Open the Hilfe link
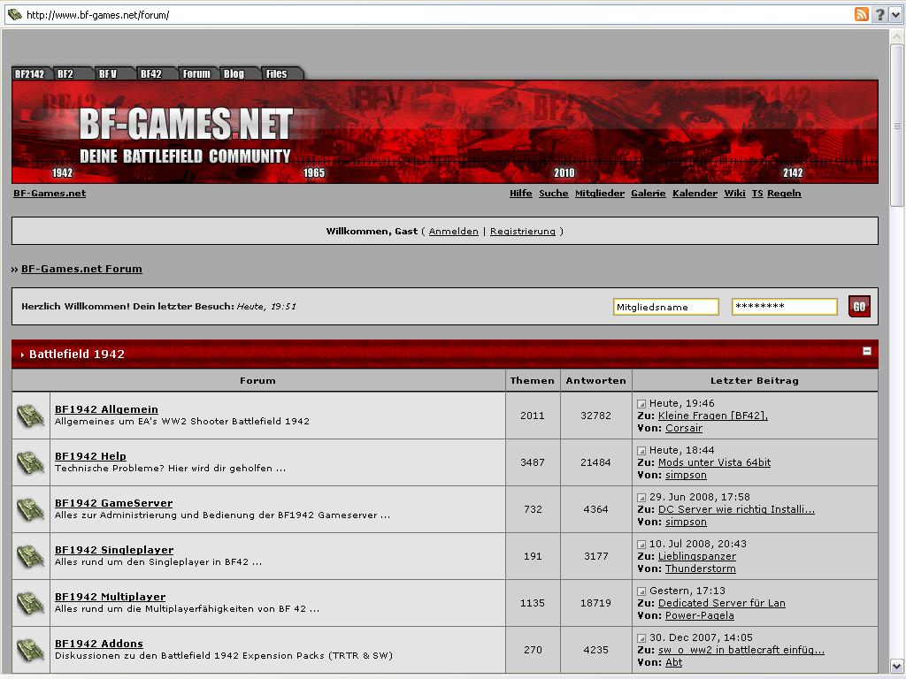 (520, 194)
